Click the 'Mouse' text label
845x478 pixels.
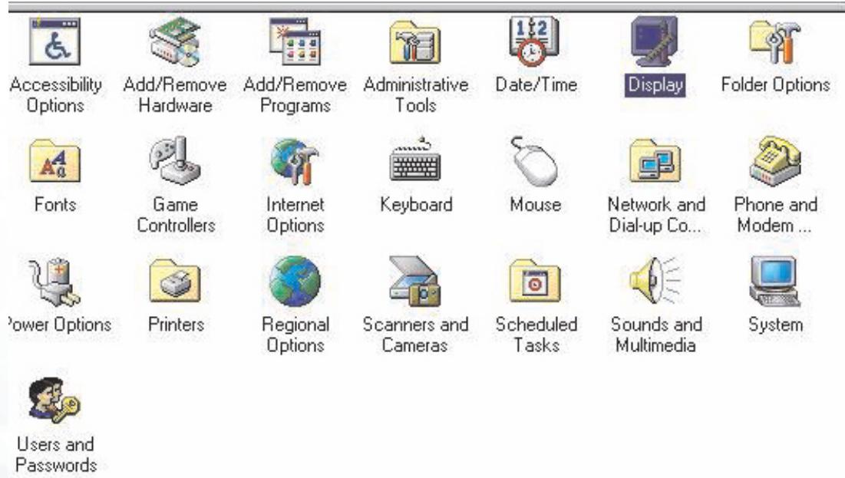pyautogui.click(x=536, y=205)
